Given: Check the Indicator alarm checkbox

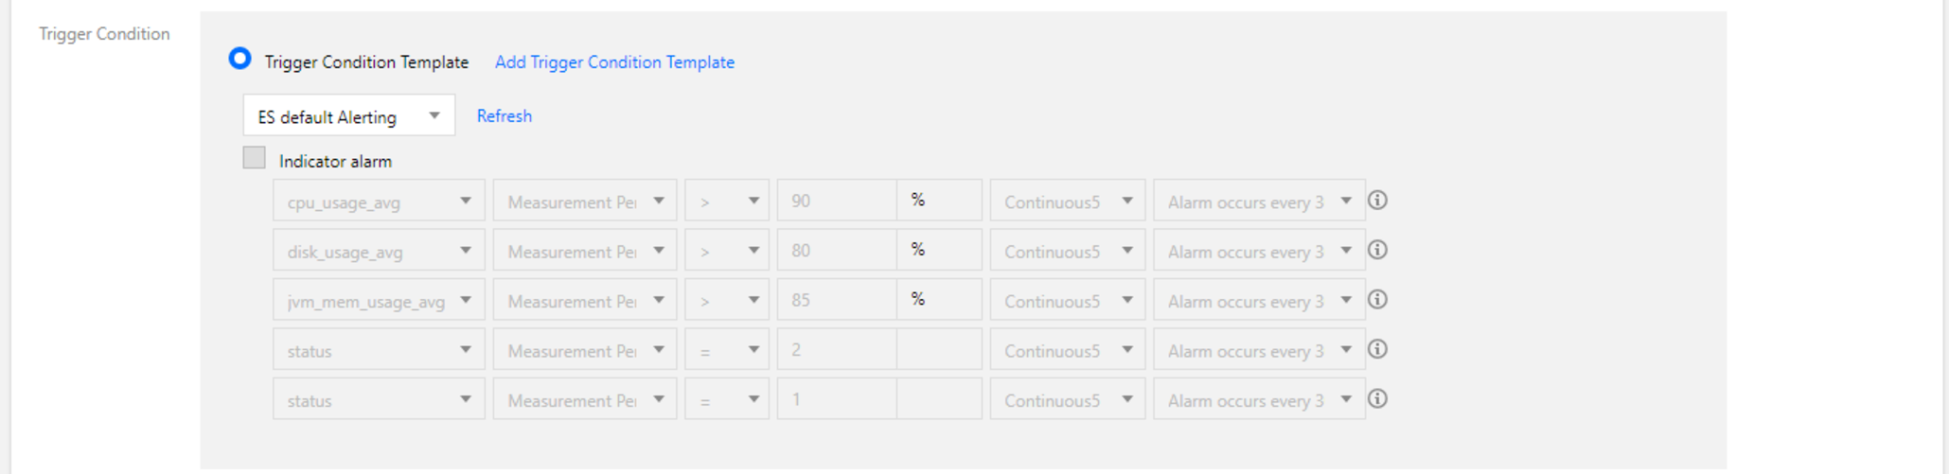Looking at the screenshot, I should (x=254, y=158).
